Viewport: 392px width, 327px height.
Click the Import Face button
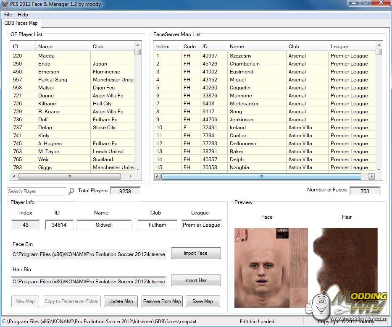195,253
